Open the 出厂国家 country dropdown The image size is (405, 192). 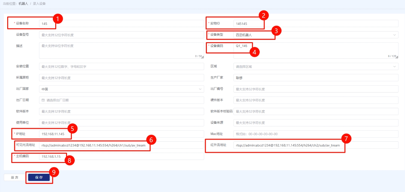(121, 89)
